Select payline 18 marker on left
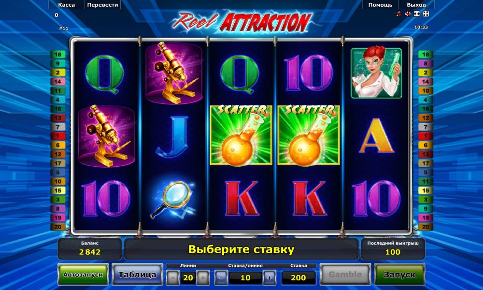Screen dimensions: 483x290 pos(58,55)
